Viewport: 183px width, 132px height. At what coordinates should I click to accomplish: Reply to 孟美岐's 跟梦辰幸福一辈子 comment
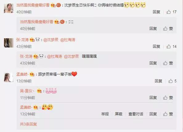coord(158,81)
